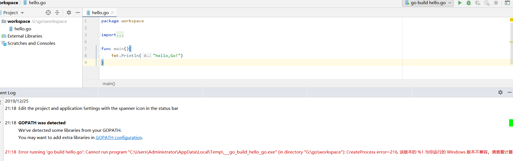This screenshot has height=161, width=513.
Task: Click the folded import ellipsis
Action: (120, 35)
